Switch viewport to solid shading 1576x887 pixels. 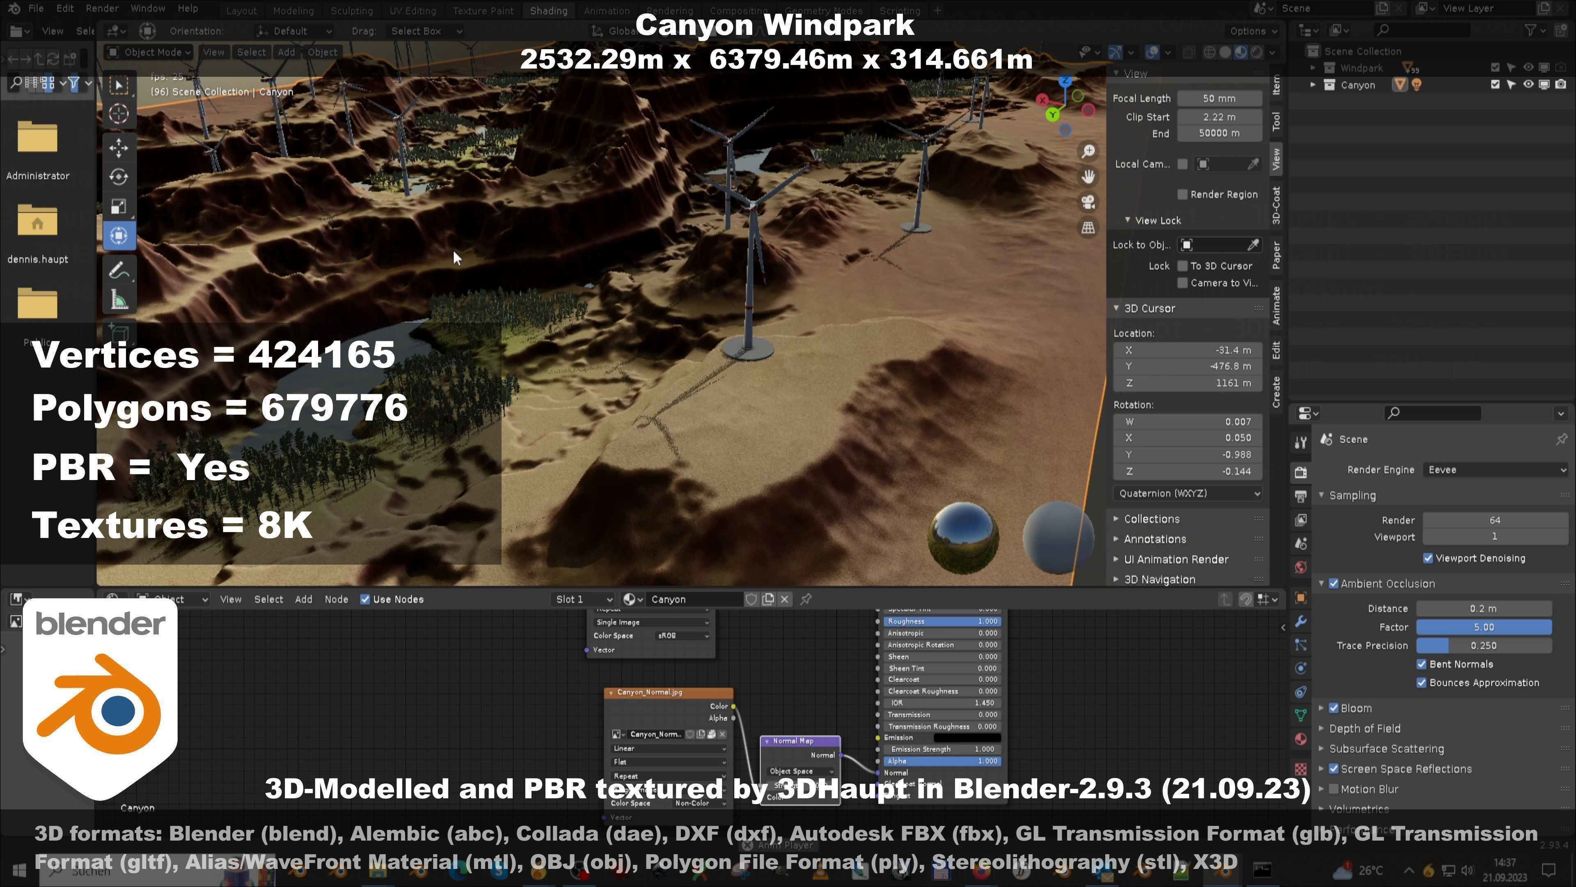[1225, 52]
